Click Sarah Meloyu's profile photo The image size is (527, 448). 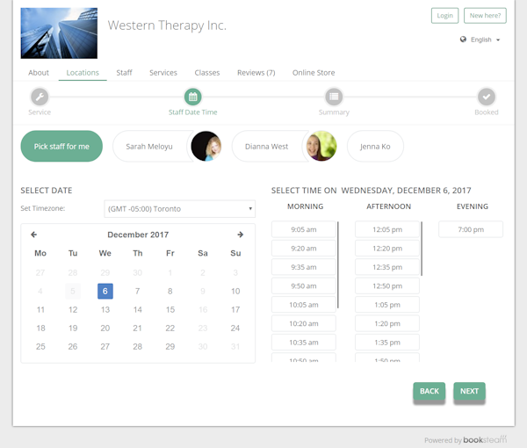pyautogui.click(x=206, y=146)
